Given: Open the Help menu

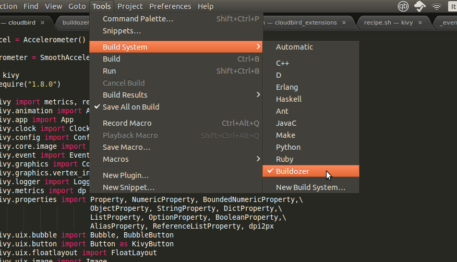Looking at the screenshot, I should click(206, 6).
